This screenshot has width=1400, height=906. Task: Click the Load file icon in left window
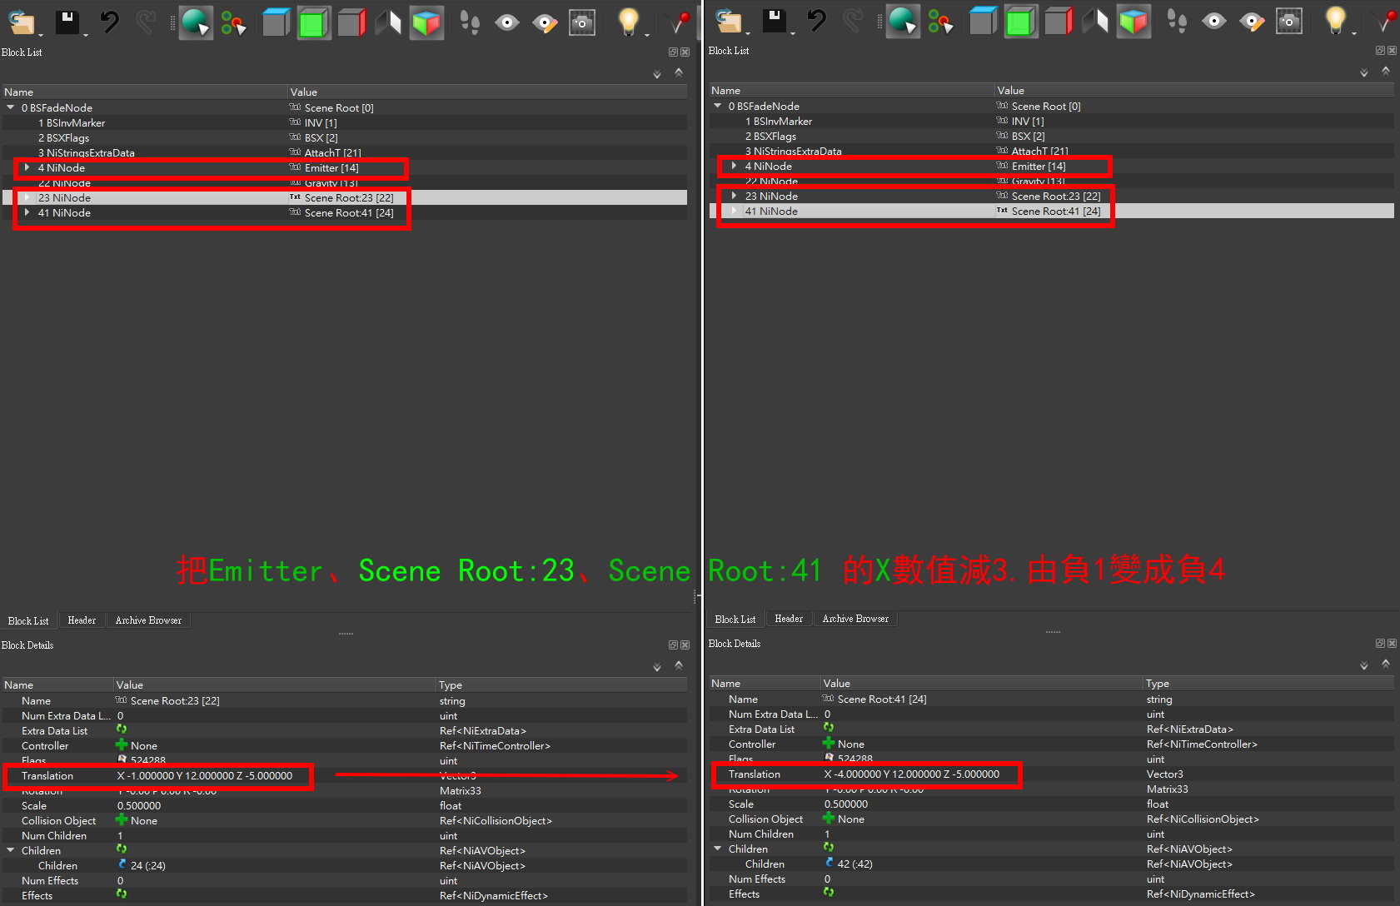tap(21, 22)
